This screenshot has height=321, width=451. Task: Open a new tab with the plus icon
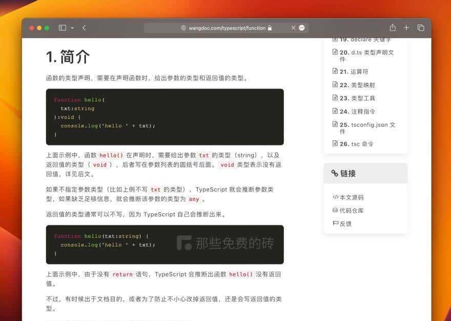tap(406, 28)
